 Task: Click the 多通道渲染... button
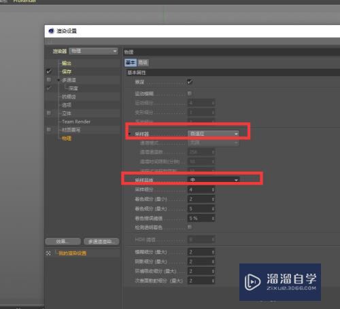click(101, 242)
